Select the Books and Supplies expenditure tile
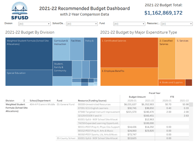The image size is (194, 142). coord(172,82)
